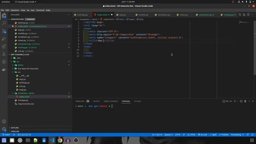
Task: Click the timeline history icon in editor toolbar
Action: coord(240,15)
